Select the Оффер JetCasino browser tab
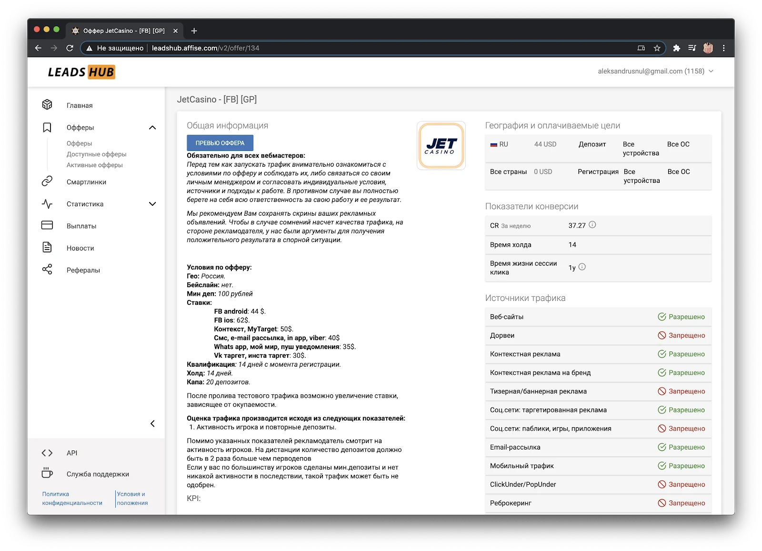Screen dimensions: 762x551 click(125, 31)
